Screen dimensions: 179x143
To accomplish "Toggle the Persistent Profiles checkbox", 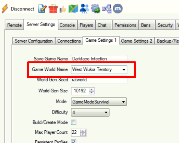I will click(74, 141).
